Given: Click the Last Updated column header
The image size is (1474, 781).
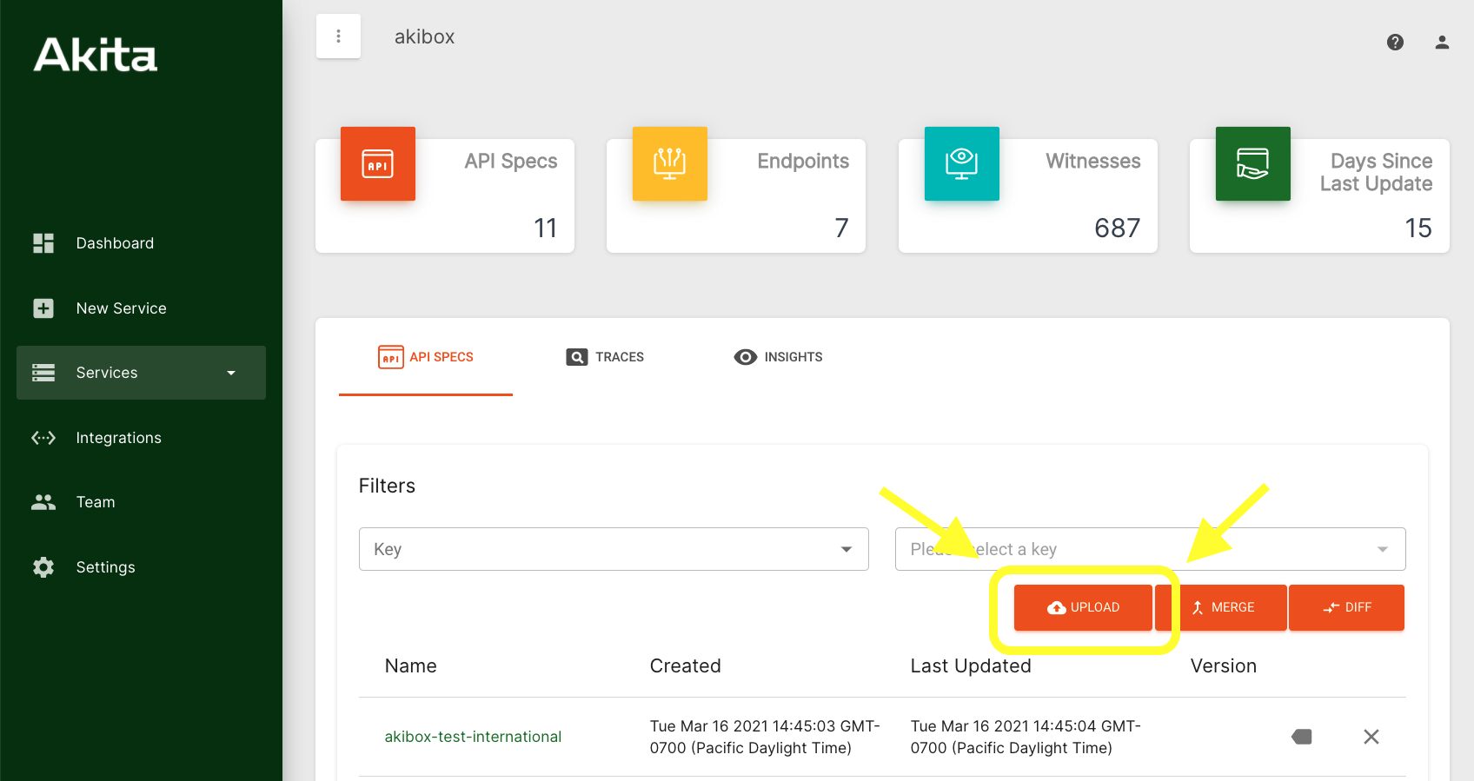Looking at the screenshot, I should tap(971, 666).
